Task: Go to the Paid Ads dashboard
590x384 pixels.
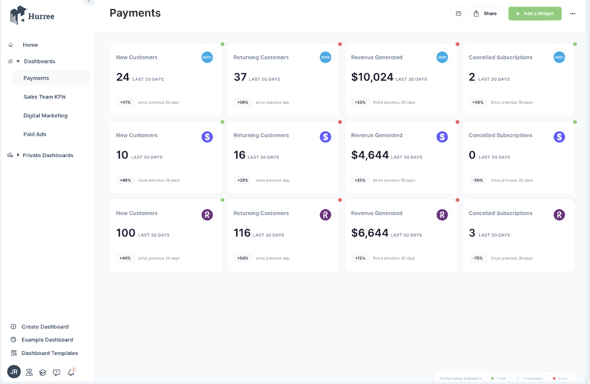Action: (35, 135)
